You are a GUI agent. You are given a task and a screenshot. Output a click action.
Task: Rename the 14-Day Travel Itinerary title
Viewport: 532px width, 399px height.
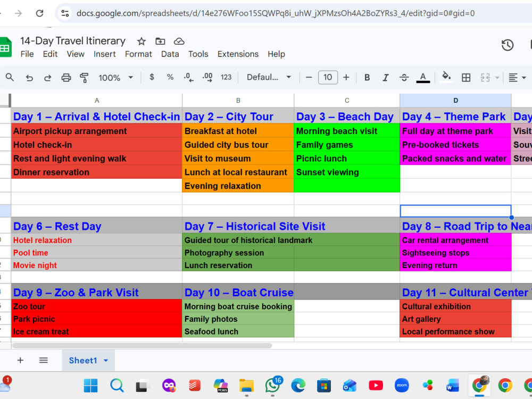(72, 41)
